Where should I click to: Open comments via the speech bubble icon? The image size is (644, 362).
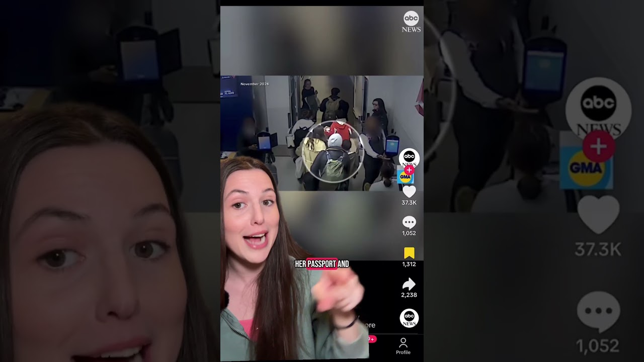pyautogui.click(x=409, y=222)
